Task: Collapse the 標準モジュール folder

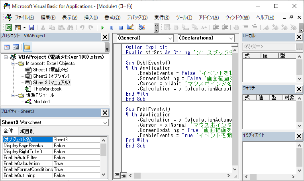Action: 13,95
